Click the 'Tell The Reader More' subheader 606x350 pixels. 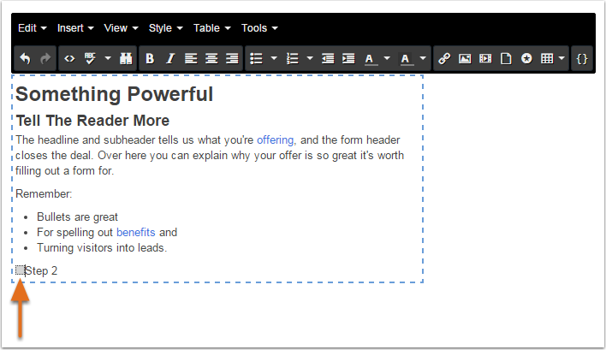92,121
